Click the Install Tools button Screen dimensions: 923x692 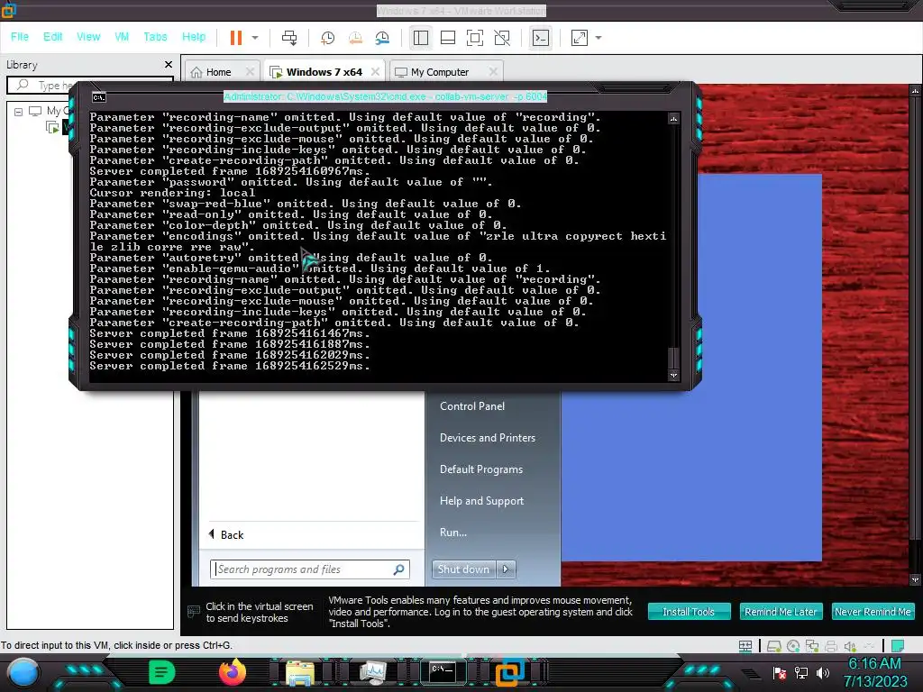point(689,612)
